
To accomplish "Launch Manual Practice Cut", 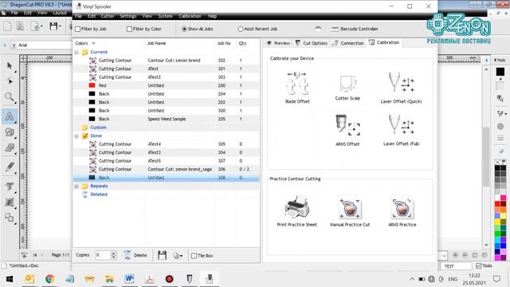I will coord(350,210).
